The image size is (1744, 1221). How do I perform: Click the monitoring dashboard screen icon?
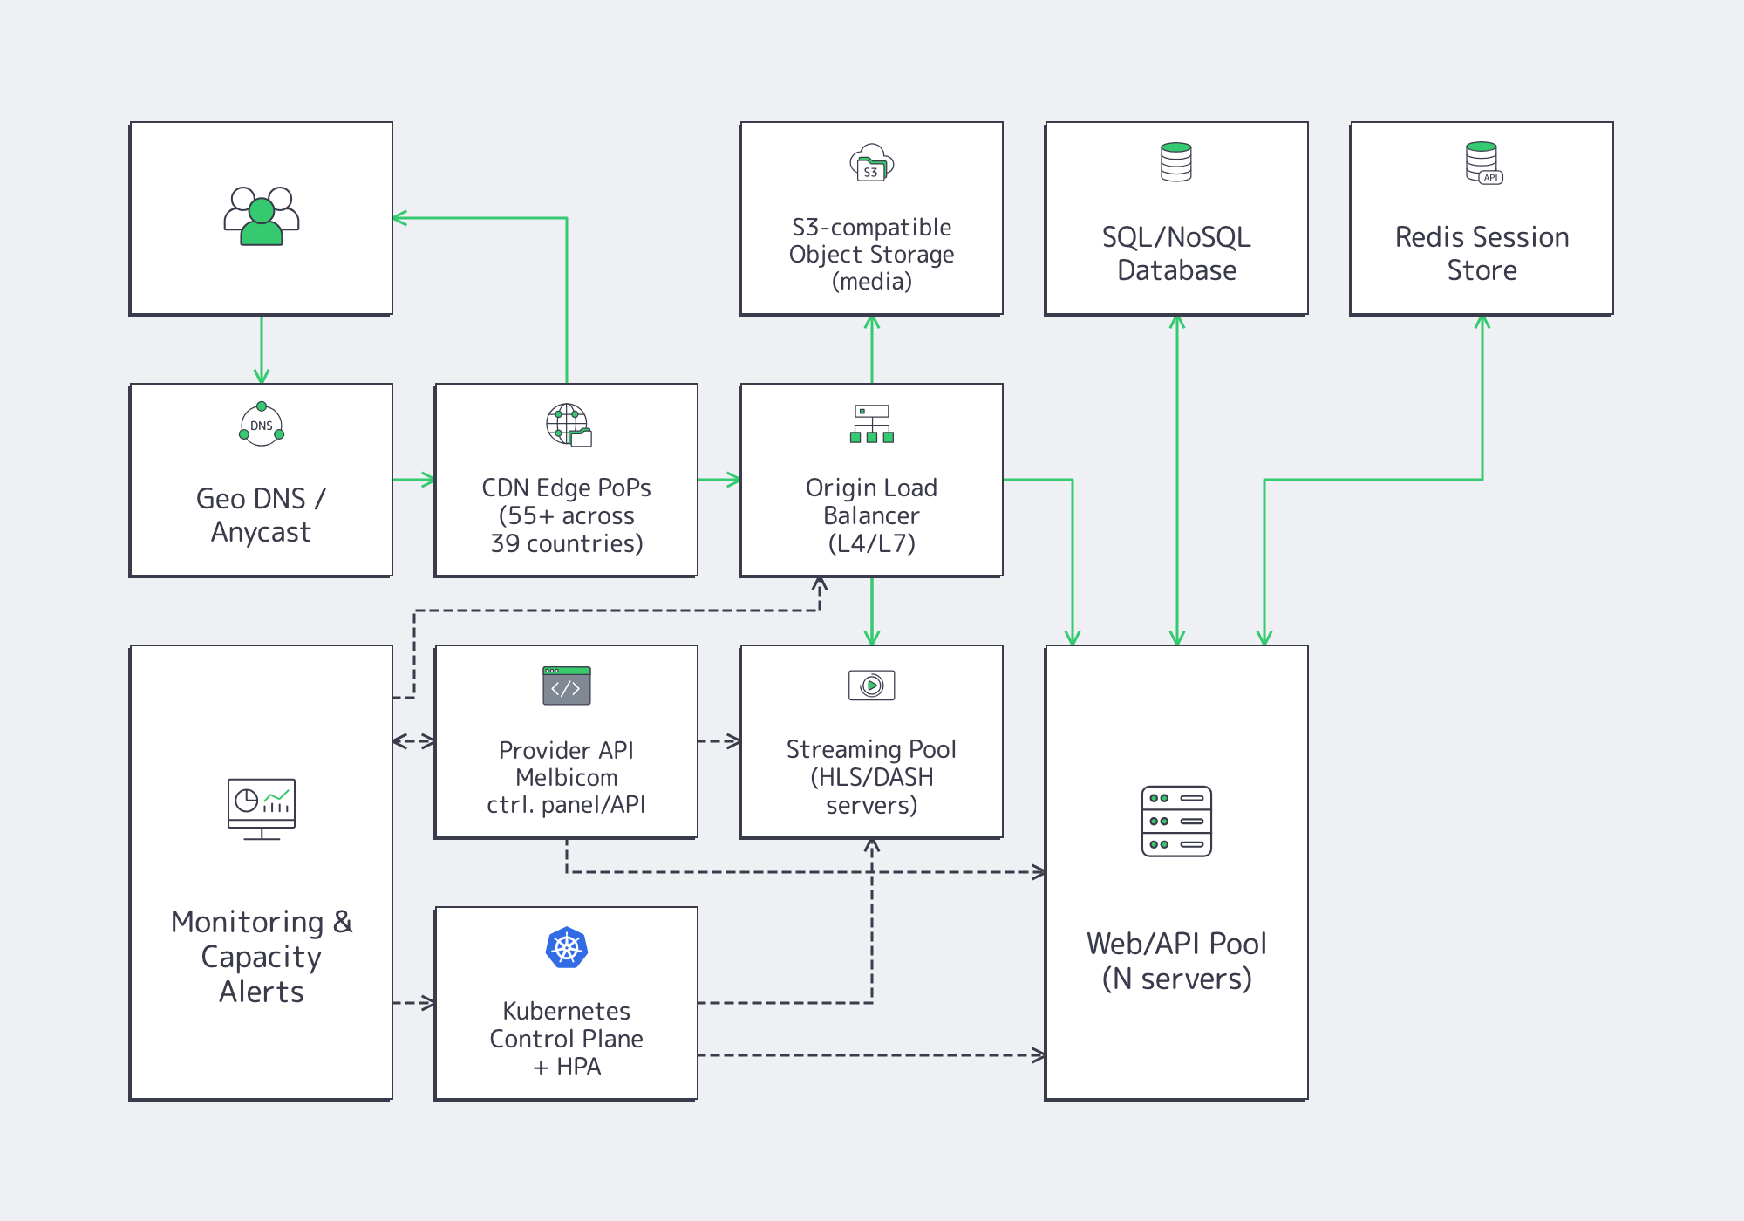[262, 809]
